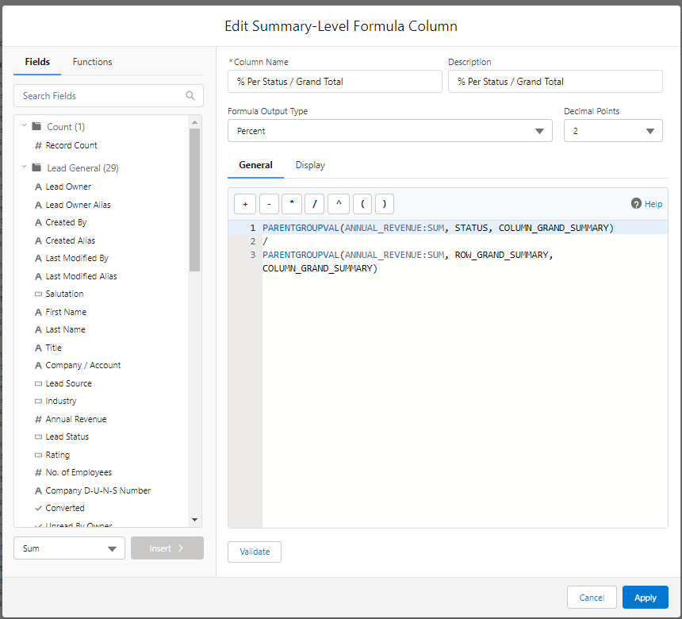Select the Lead Status field
Image resolution: width=682 pixels, height=619 pixels.
point(67,436)
